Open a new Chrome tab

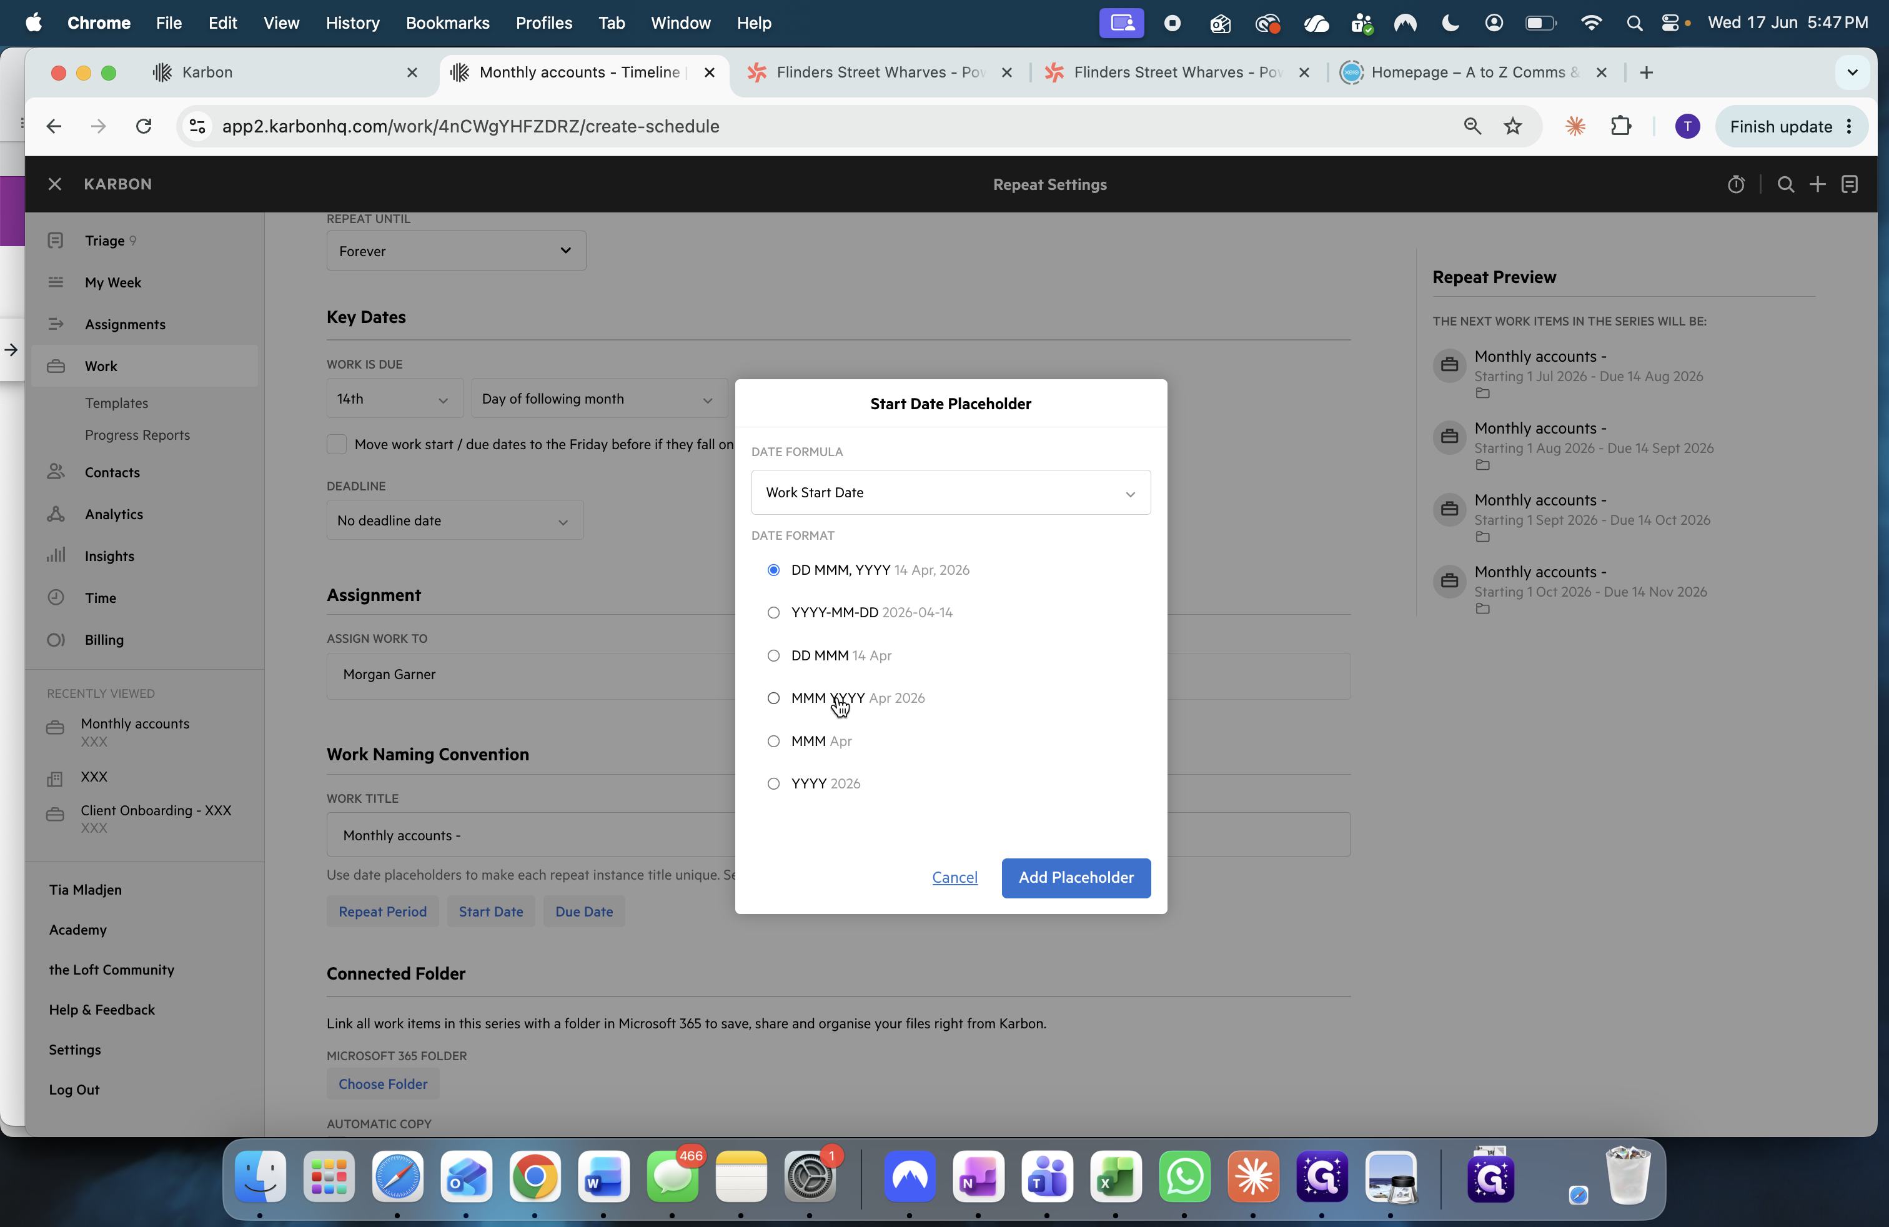tap(1647, 72)
